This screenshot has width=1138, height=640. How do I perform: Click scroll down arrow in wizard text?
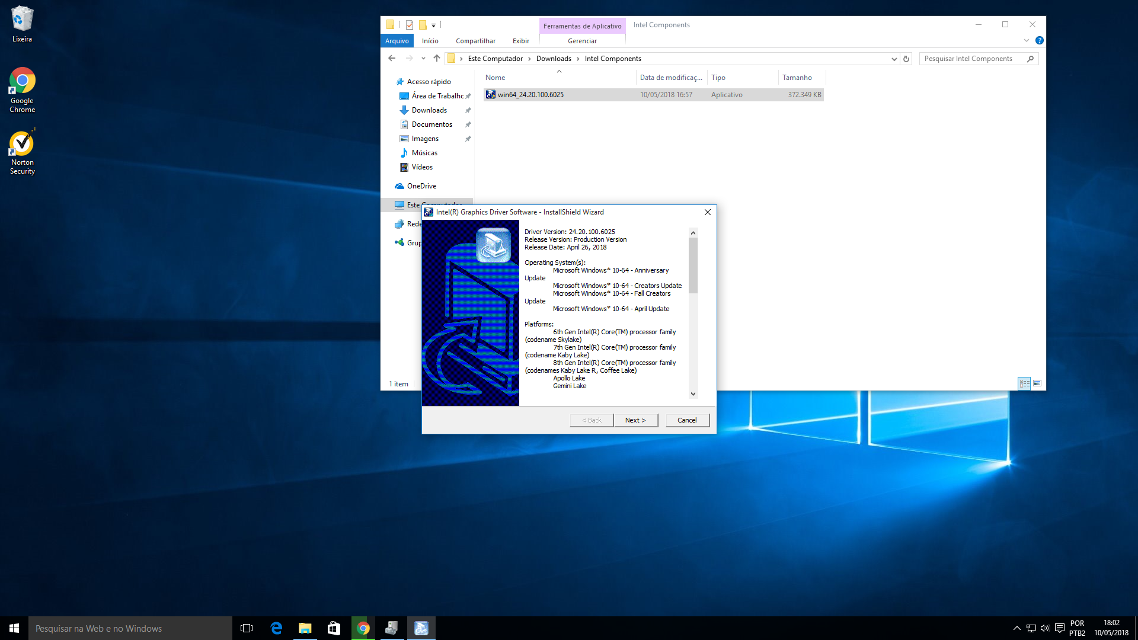coord(693,393)
